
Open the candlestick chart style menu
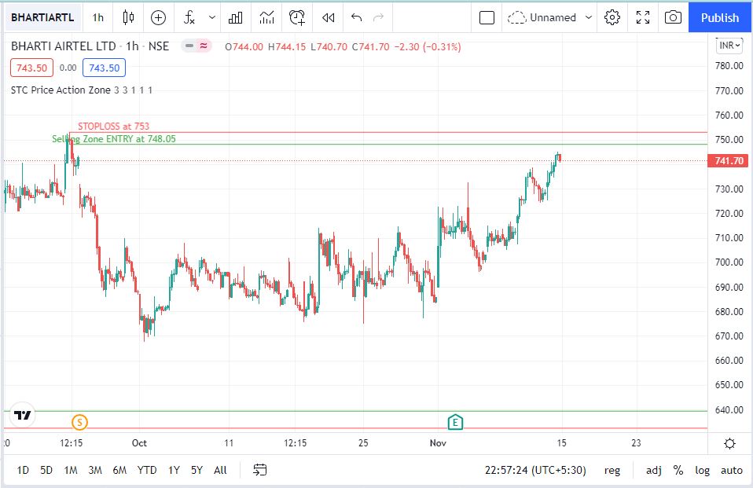coord(130,17)
